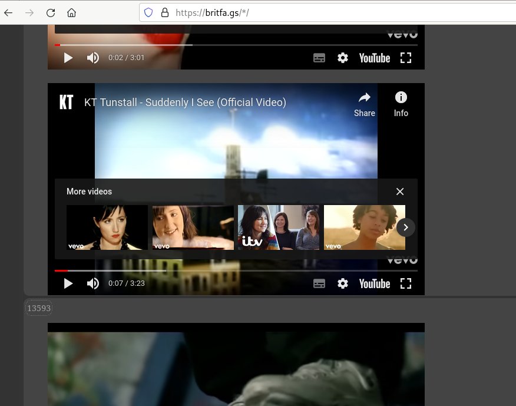Open YouTube logo link on top video
The height and width of the screenshot is (406, 516).
point(375,58)
